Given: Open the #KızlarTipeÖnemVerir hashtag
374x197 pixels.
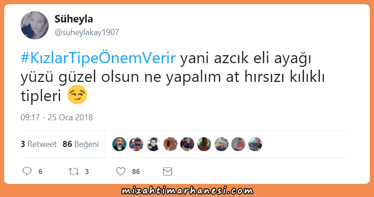Looking at the screenshot, I should point(98,58).
